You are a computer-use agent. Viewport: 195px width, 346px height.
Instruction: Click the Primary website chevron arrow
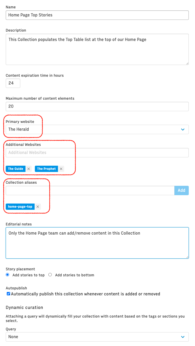click(183, 129)
